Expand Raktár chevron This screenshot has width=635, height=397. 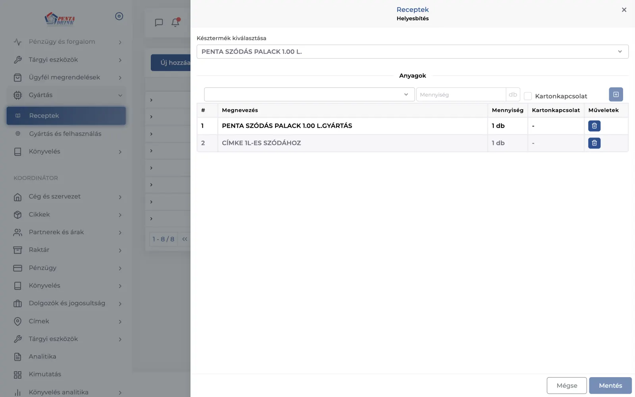[120, 251]
